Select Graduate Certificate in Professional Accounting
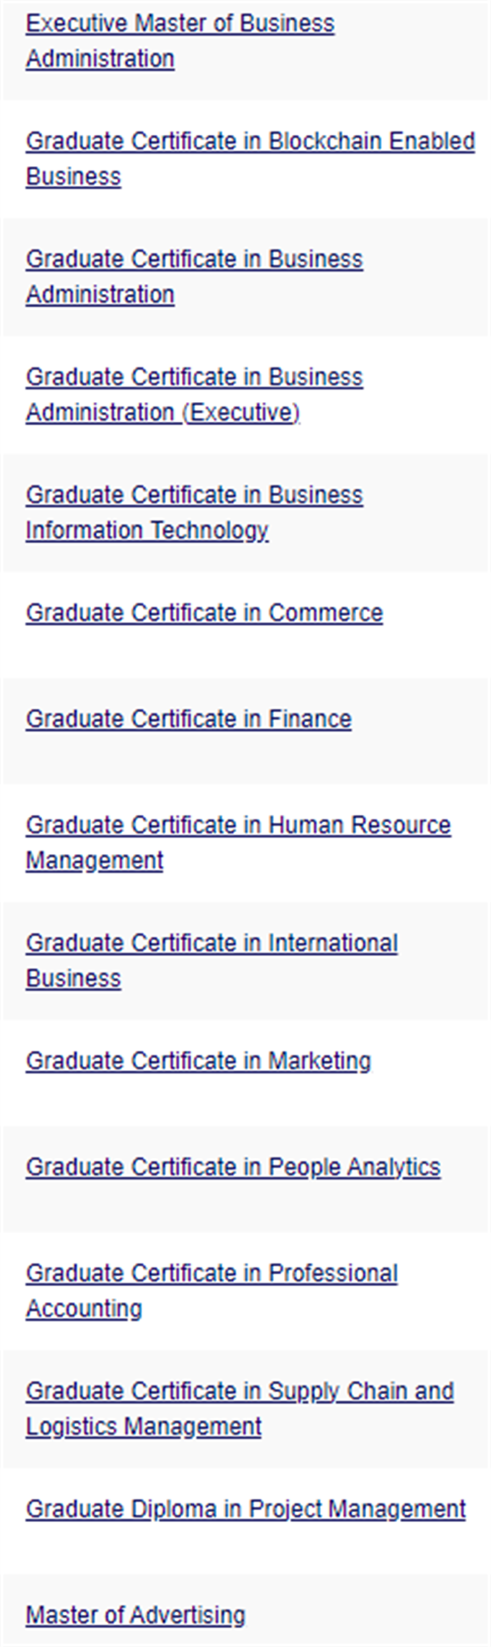Screen dimensions: 491x1647 (212, 1291)
